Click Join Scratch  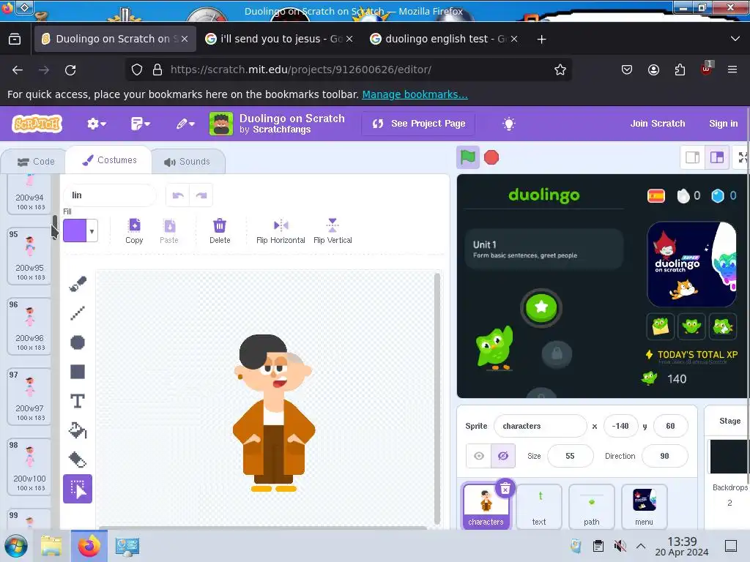pos(657,123)
